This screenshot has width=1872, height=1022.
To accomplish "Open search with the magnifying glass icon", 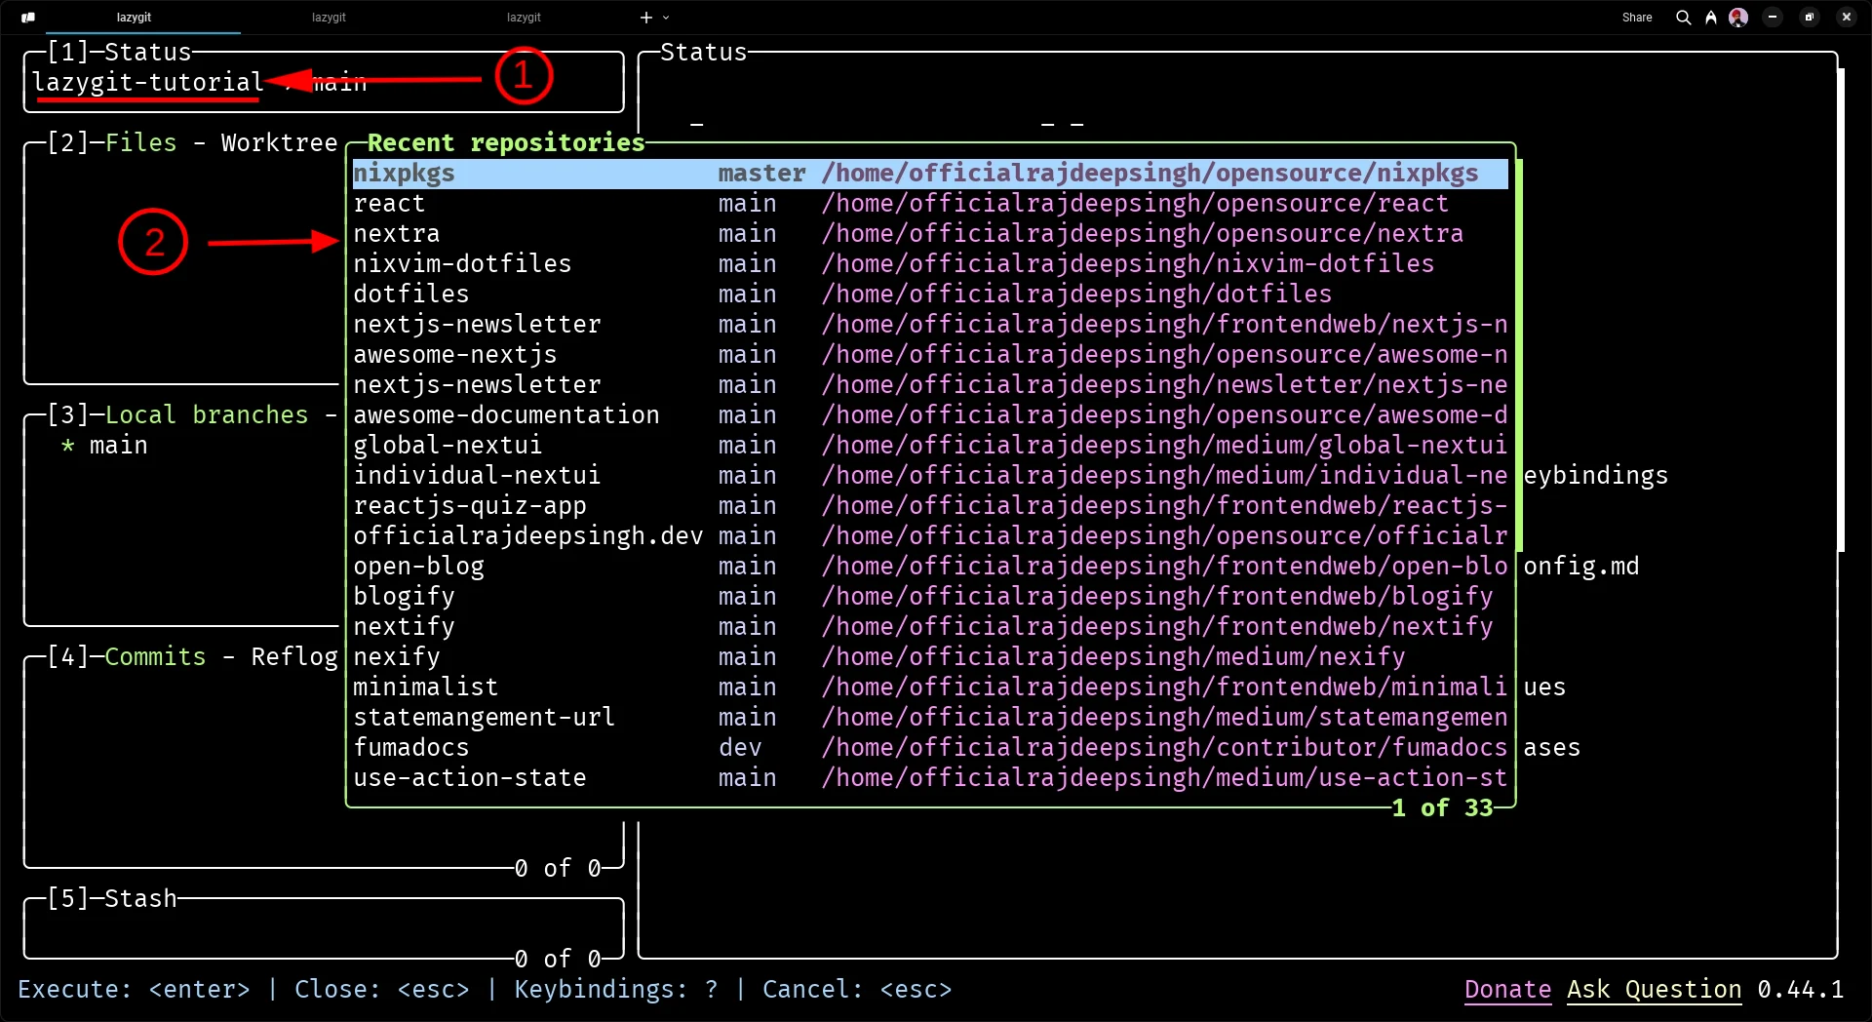I will tap(1684, 17).
